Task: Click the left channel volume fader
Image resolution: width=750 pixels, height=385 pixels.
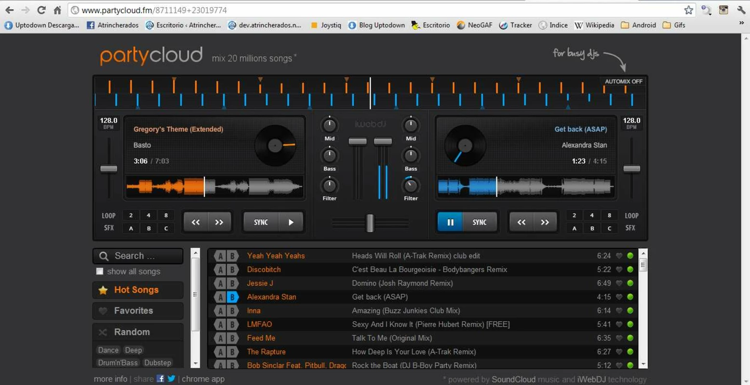Action: (358, 141)
